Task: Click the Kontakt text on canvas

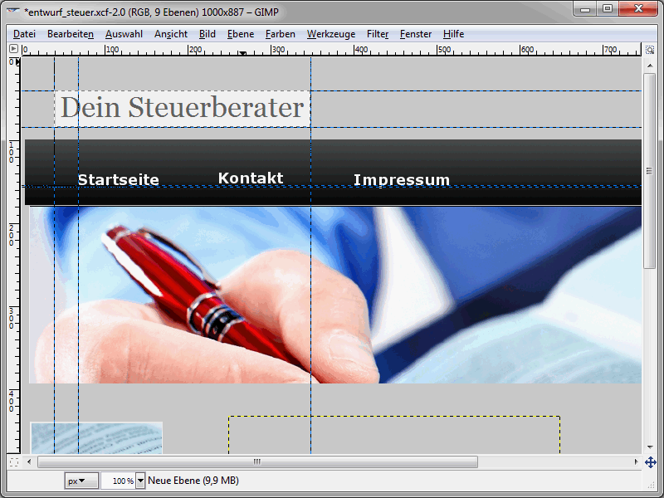Action: (251, 178)
